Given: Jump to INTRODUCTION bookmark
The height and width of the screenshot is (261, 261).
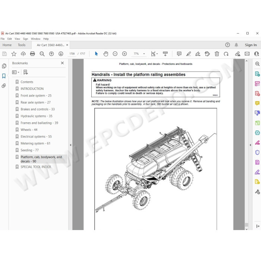Looking at the screenshot, I should pyautogui.click(x=32, y=89).
